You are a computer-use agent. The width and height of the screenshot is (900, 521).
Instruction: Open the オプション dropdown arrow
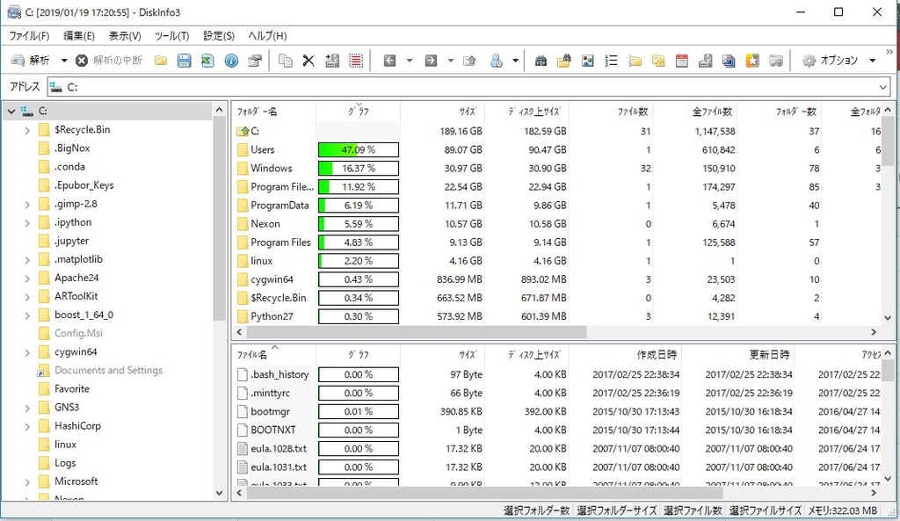873,61
